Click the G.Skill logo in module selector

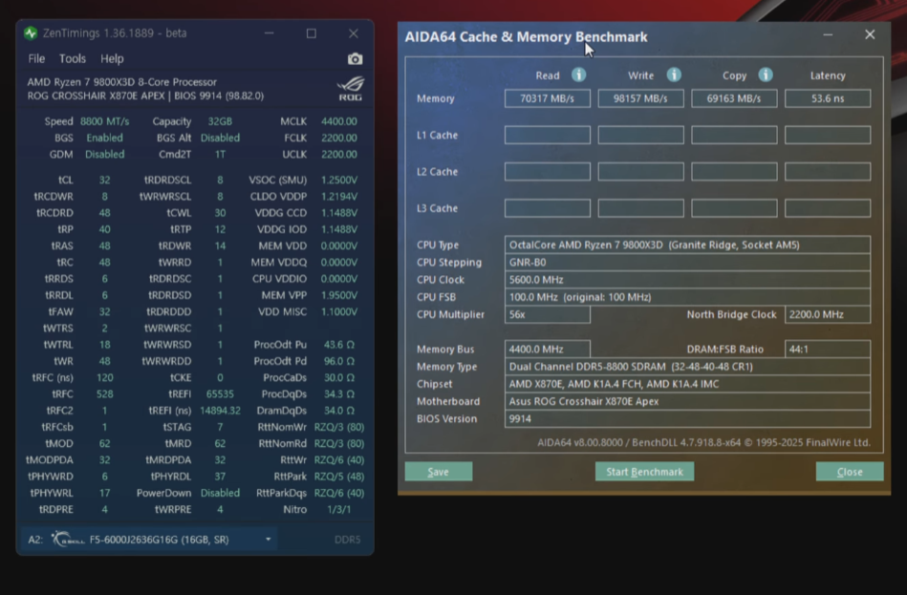point(68,539)
